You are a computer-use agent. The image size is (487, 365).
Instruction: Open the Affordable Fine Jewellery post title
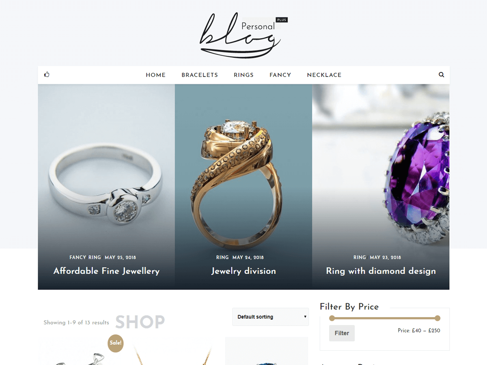[x=106, y=271]
